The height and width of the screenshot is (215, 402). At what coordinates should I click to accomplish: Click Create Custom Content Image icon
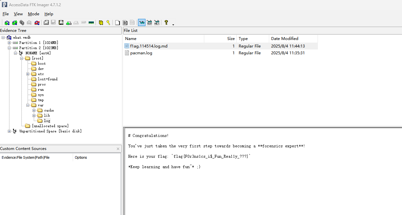76,22
